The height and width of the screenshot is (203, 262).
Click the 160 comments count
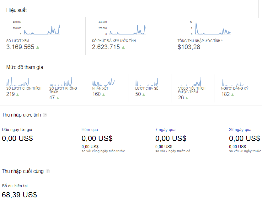(96, 94)
